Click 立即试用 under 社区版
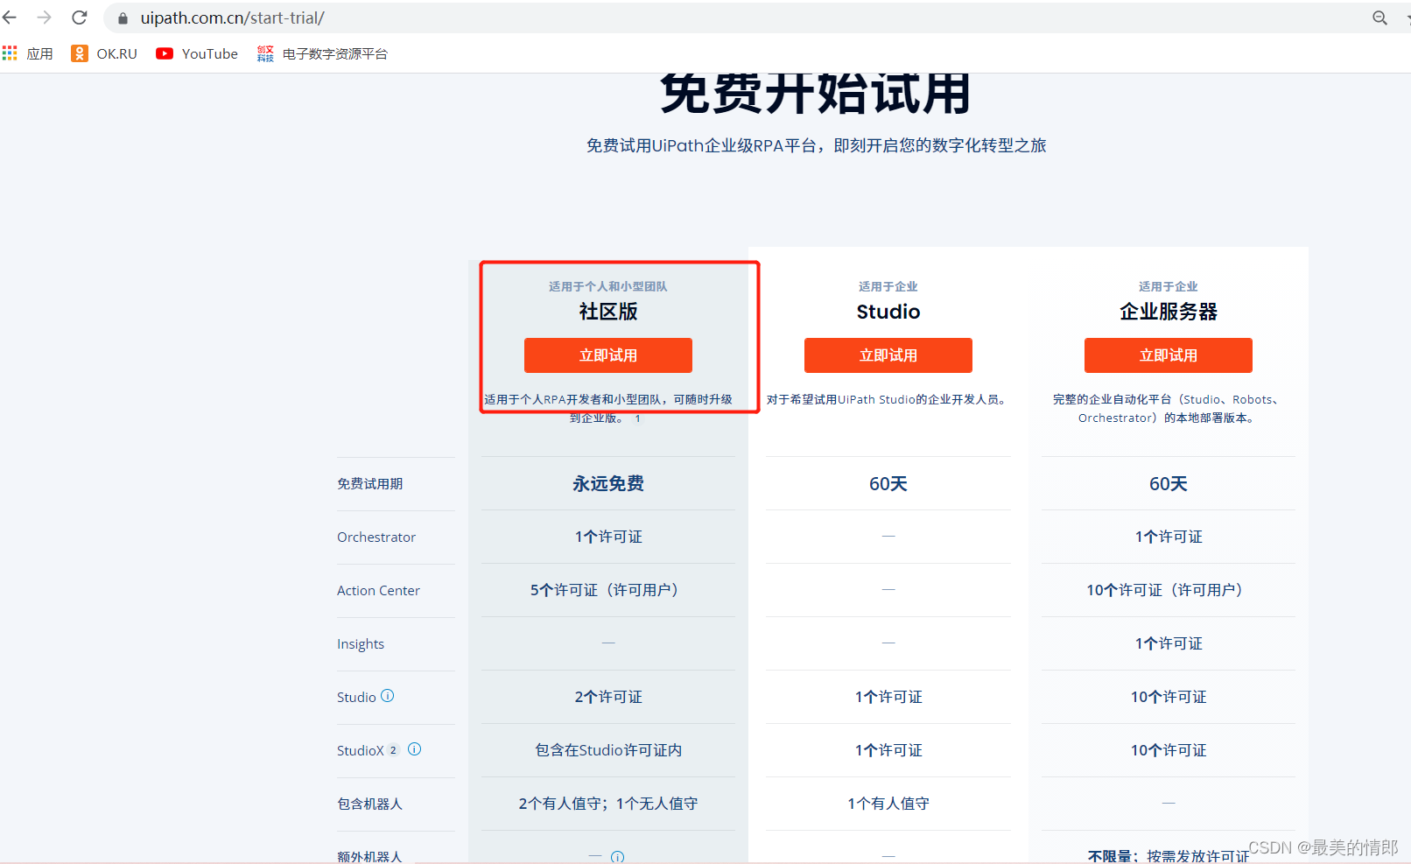 [x=608, y=355]
